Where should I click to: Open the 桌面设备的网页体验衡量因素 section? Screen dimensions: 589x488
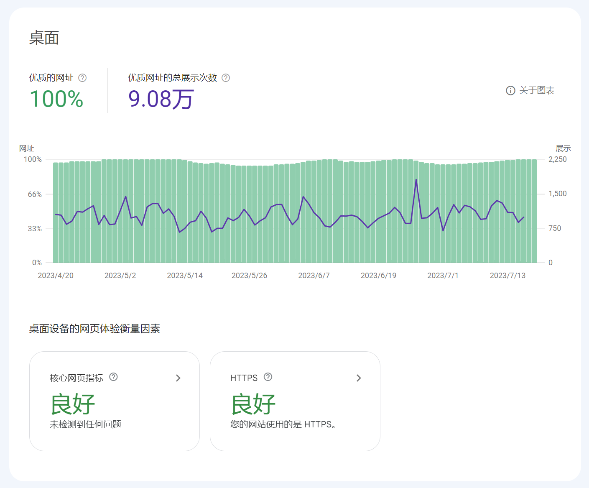point(95,329)
